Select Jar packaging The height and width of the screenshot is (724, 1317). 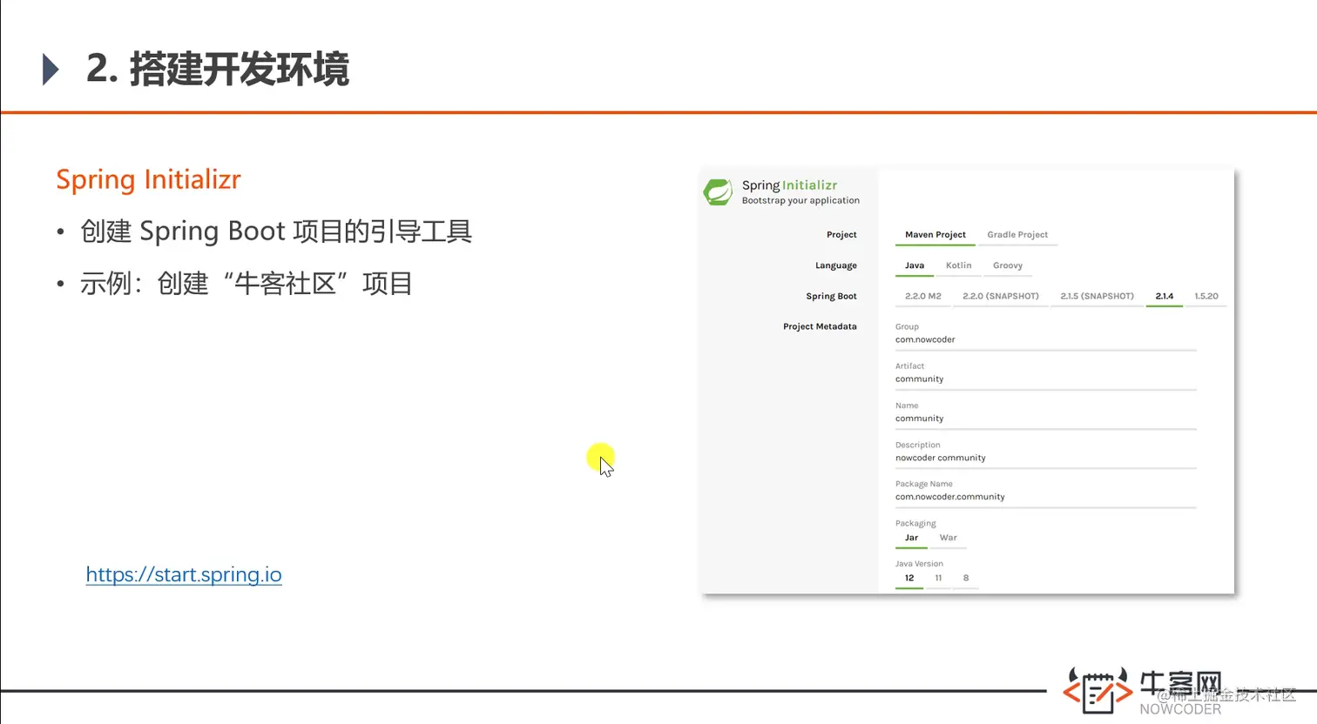(912, 538)
